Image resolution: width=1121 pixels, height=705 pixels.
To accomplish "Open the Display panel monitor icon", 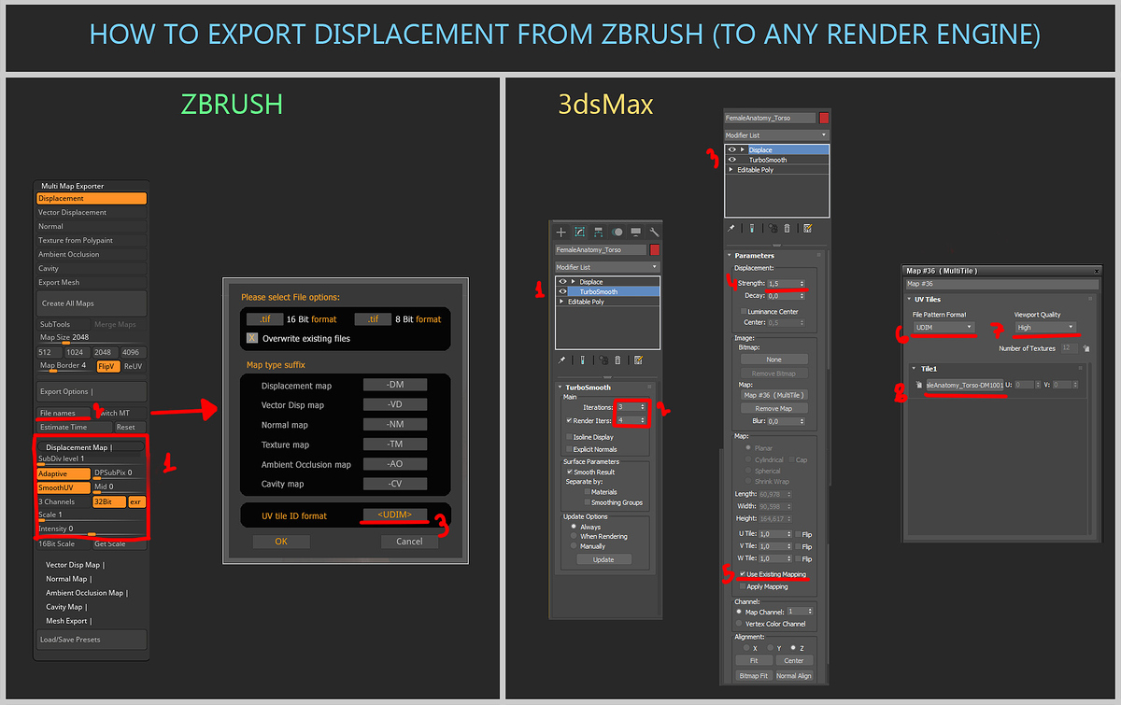I will click(x=636, y=232).
